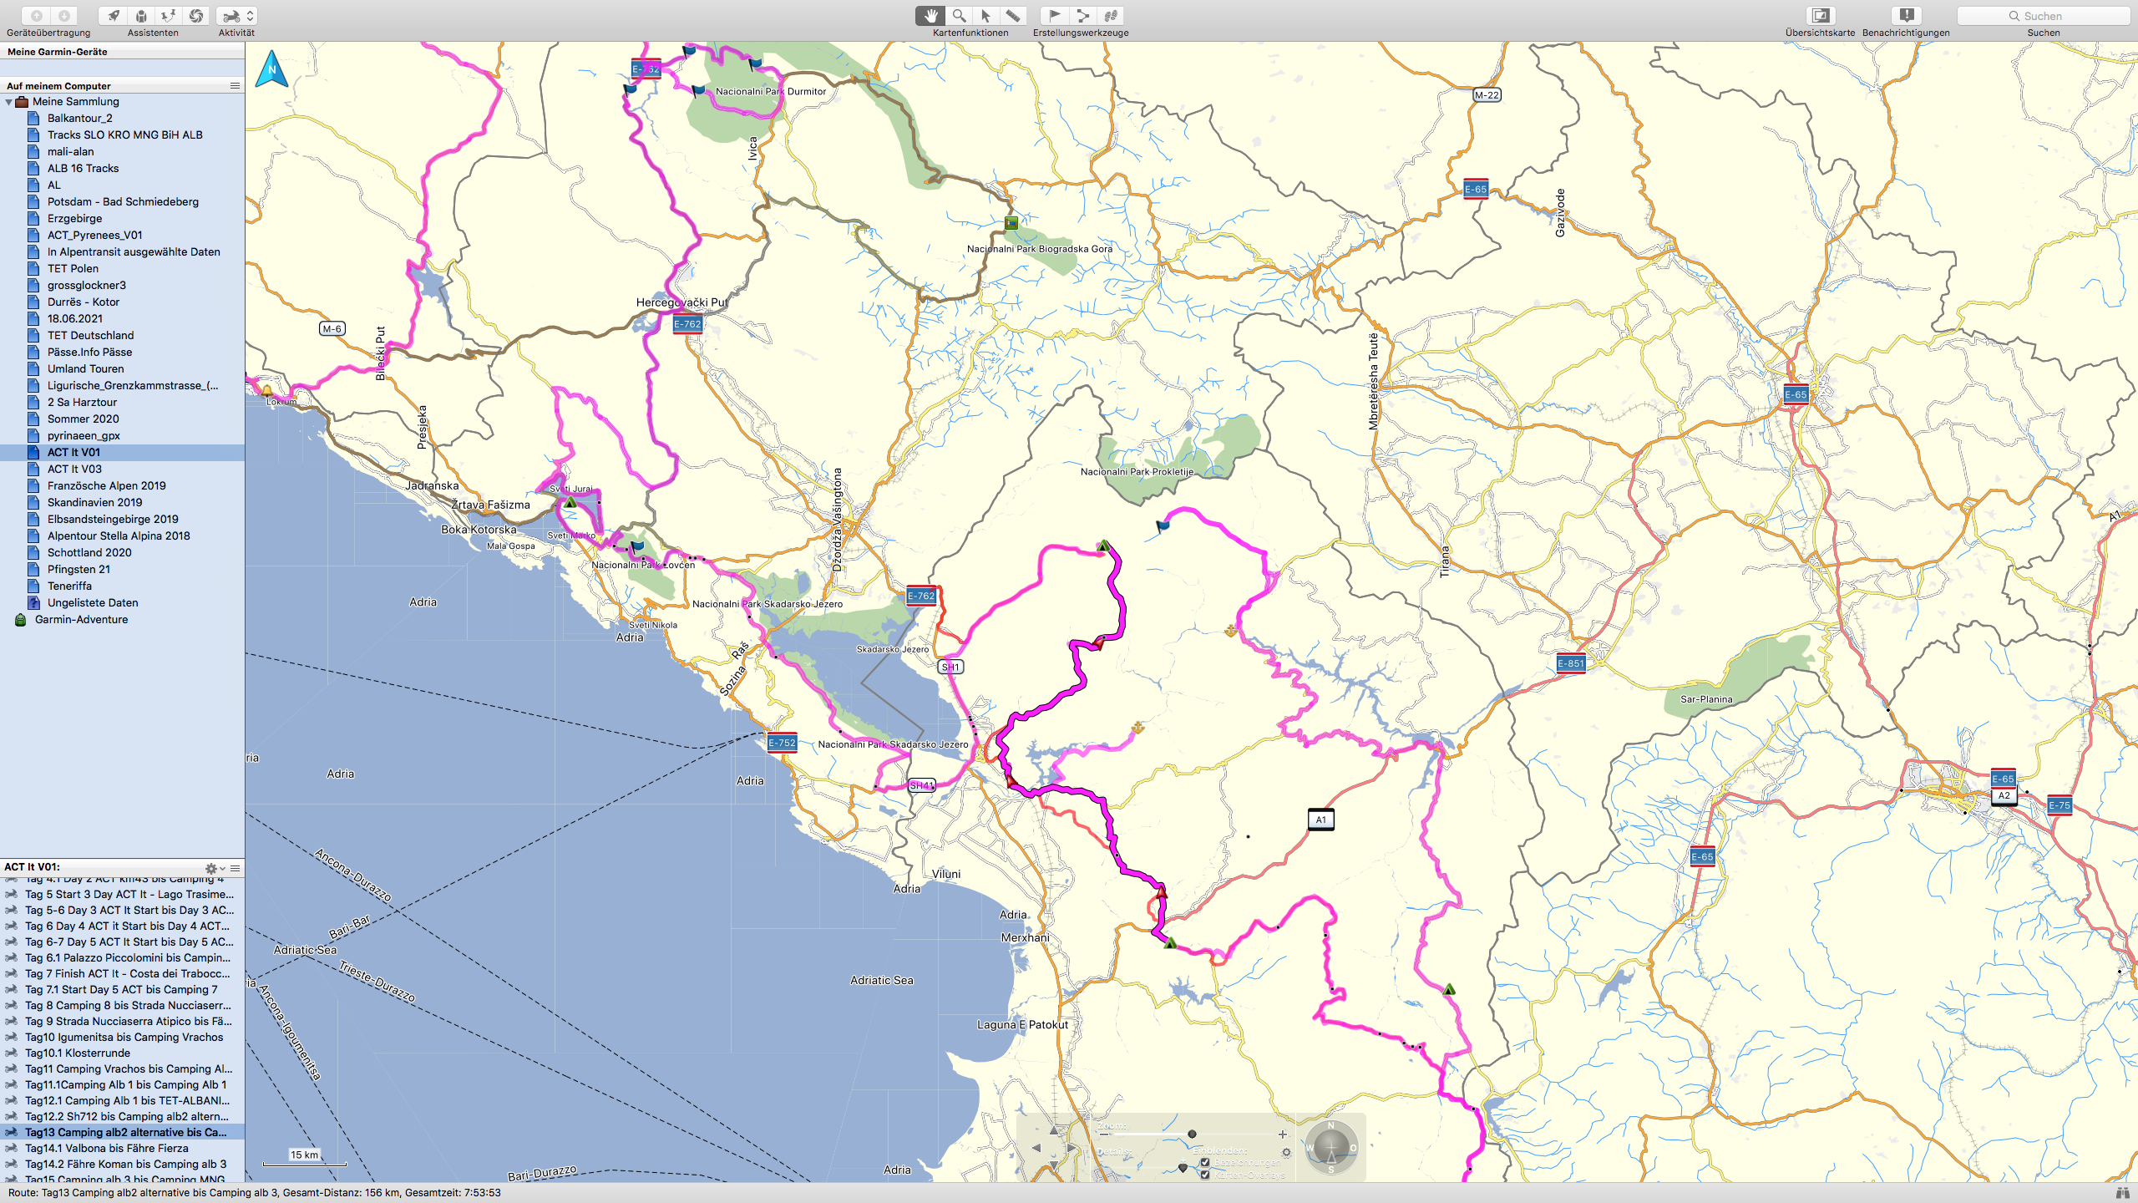Select route Tag14.2 Fähre Koman bis Camping
This screenshot has width=2138, height=1203.
pos(122,1165)
